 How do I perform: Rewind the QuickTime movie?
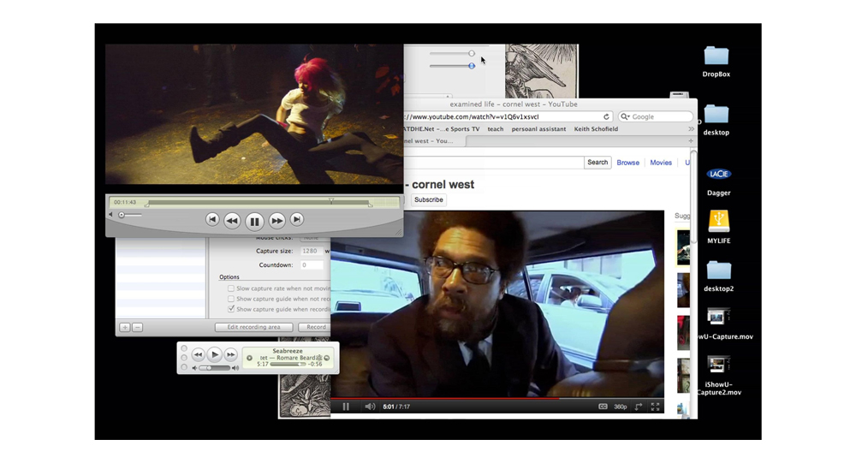tap(231, 221)
